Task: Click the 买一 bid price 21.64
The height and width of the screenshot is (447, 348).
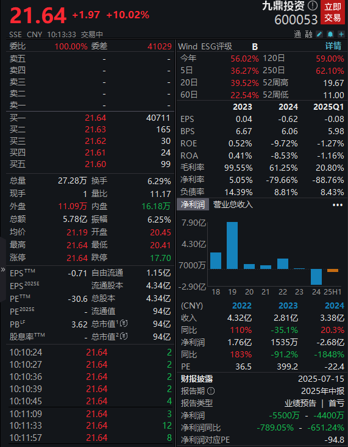Action: (96, 118)
